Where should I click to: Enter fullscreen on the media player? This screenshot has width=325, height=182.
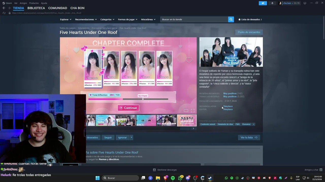tap(193, 111)
